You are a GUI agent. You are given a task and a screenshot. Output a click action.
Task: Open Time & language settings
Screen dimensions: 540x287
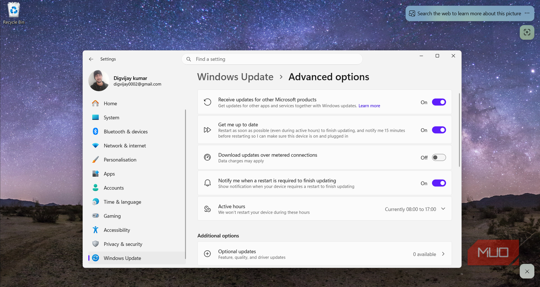pos(137,202)
